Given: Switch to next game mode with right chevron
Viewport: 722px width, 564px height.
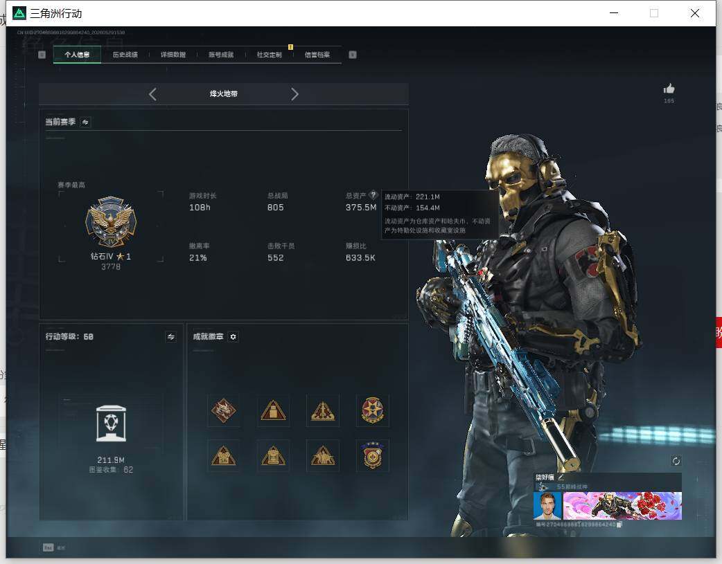Looking at the screenshot, I should pos(294,94).
